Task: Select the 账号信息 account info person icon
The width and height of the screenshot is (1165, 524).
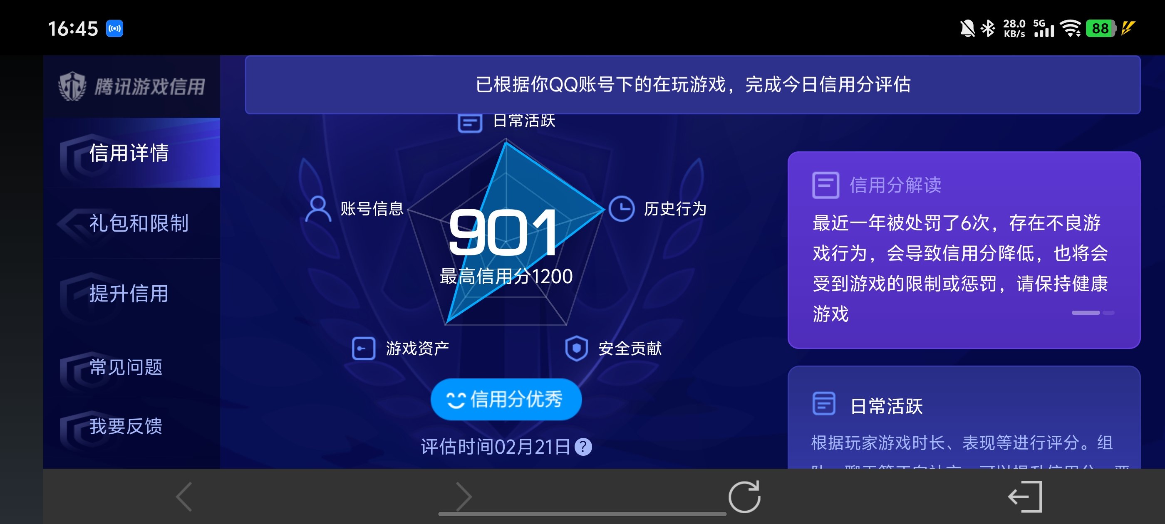Action: click(318, 209)
